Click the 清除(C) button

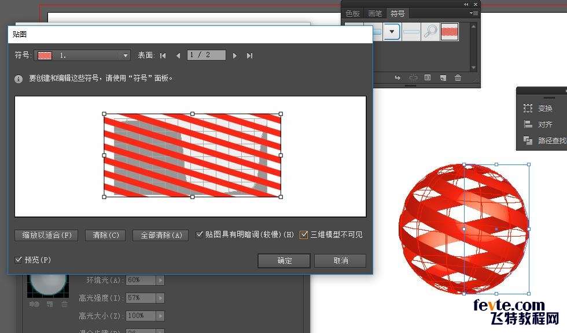pyautogui.click(x=105, y=235)
